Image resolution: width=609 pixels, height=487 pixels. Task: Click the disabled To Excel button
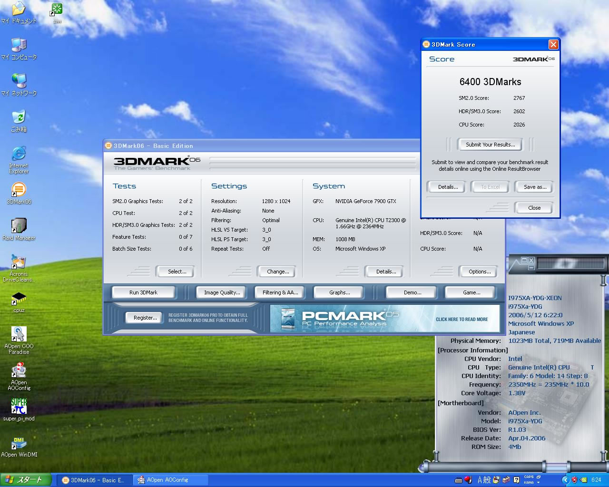click(491, 187)
